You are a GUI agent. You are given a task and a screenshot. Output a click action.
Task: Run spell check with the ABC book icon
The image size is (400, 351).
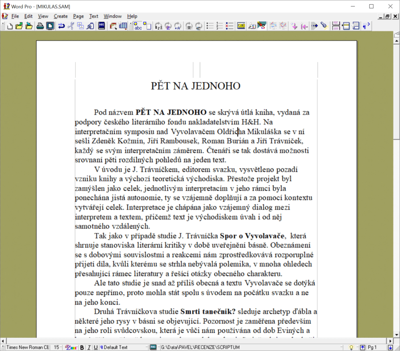point(102,26)
